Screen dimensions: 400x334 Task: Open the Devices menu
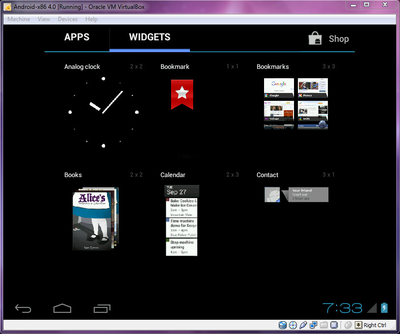tap(67, 19)
